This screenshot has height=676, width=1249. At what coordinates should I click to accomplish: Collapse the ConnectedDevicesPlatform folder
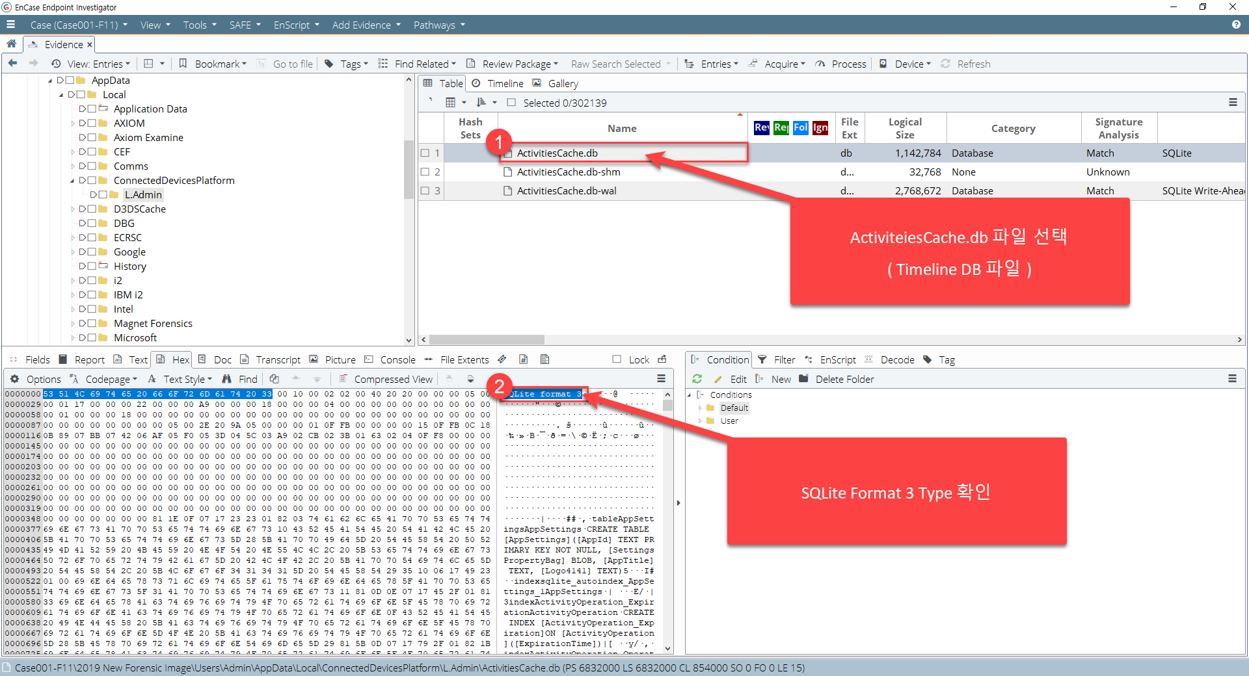73,181
